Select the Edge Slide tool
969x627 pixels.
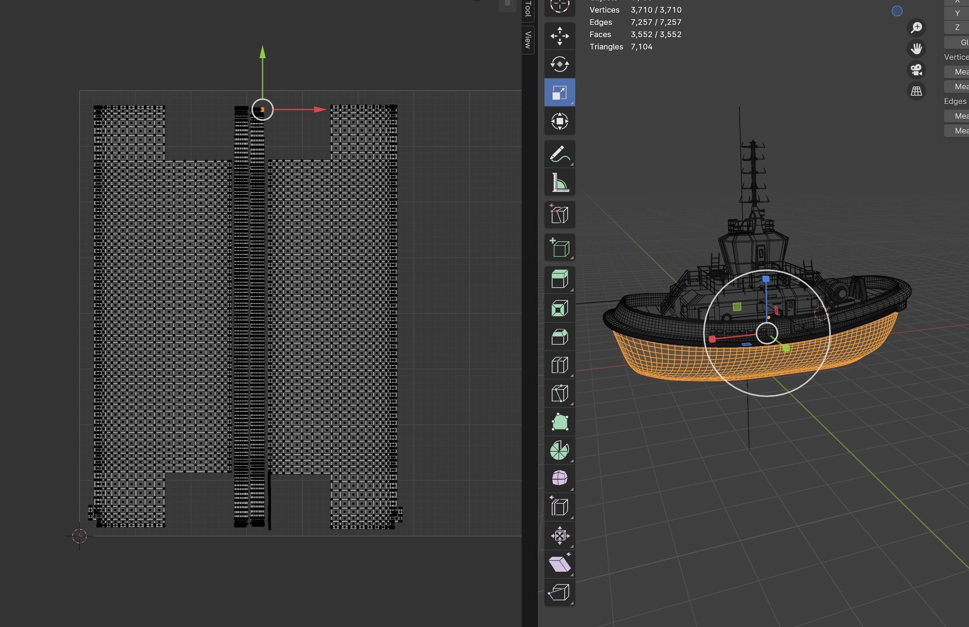point(560,507)
